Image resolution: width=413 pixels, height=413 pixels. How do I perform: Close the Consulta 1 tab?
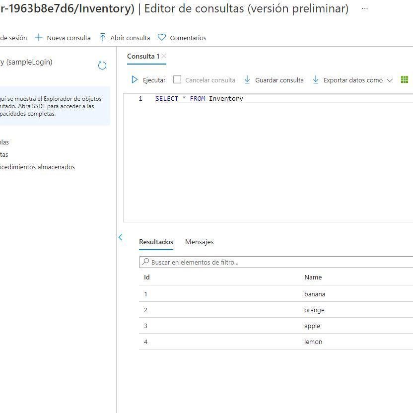(x=164, y=56)
